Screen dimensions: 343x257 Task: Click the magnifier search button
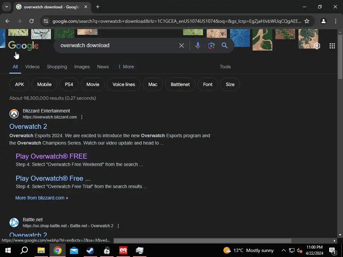(x=224, y=46)
